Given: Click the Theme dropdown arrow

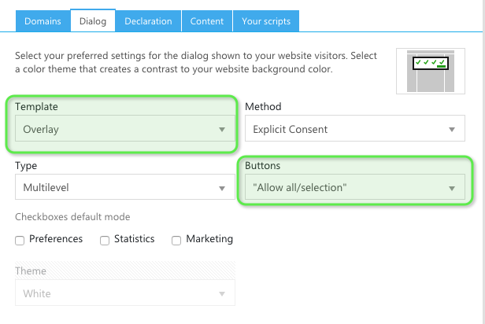Looking at the screenshot, I should pos(222,294).
